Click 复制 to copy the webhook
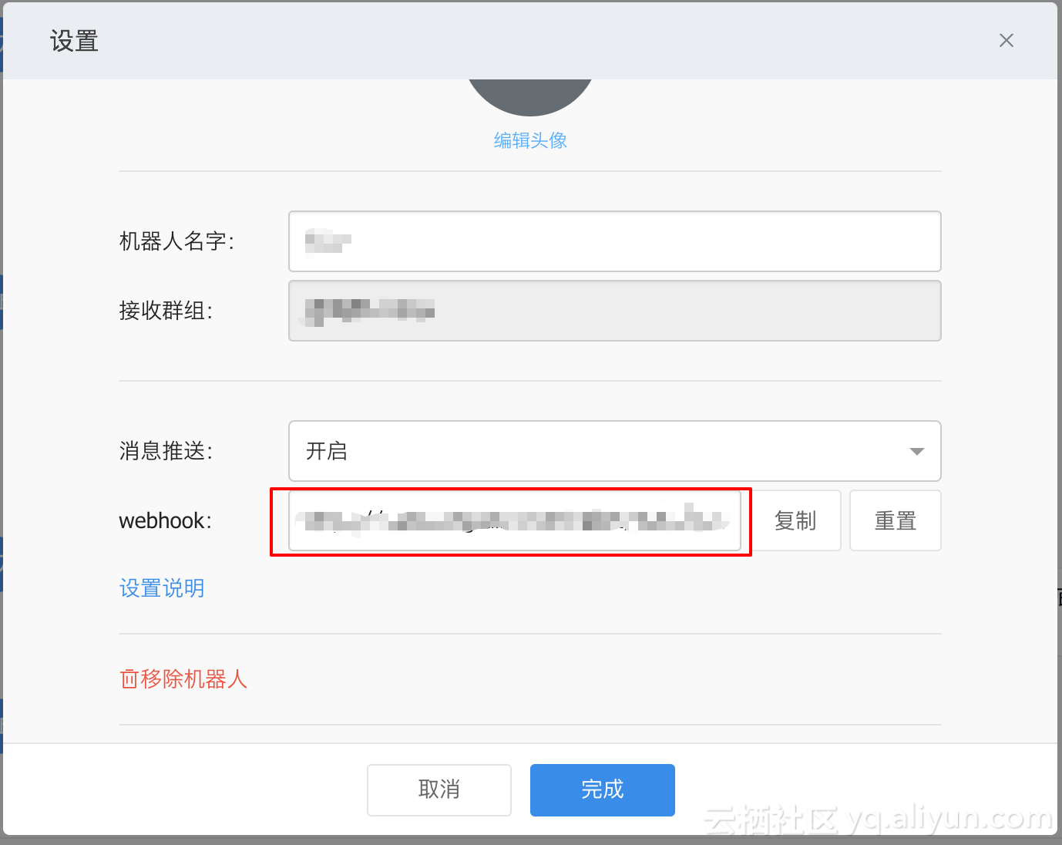This screenshot has height=845, width=1062. point(795,520)
